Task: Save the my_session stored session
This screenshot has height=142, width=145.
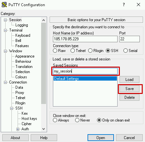Action: 129,89
